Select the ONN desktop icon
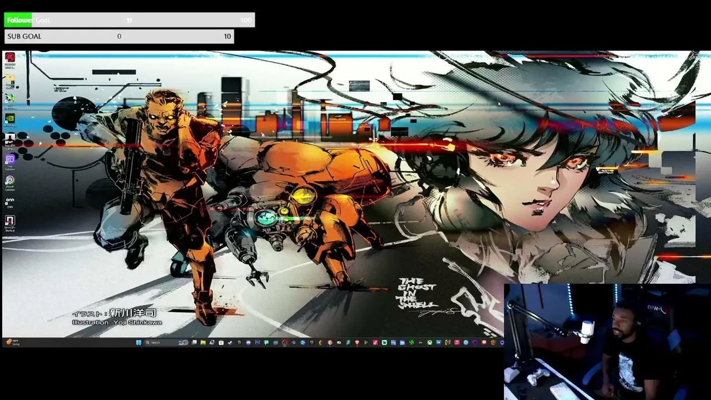 coord(10,202)
